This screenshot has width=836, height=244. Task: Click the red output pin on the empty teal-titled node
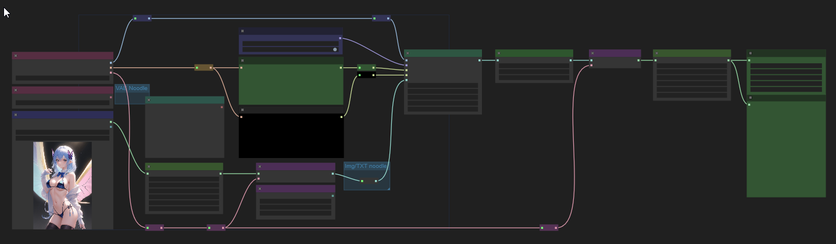click(221, 107)
